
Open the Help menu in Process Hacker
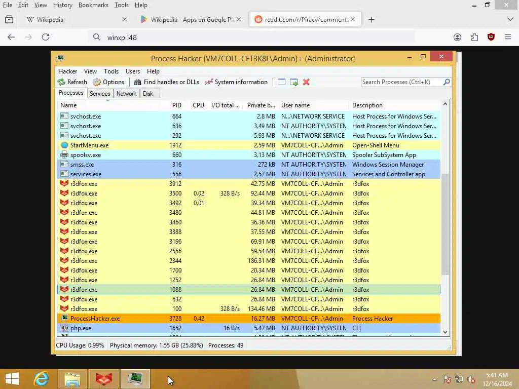pyautogui.click(x=153, y=71)
